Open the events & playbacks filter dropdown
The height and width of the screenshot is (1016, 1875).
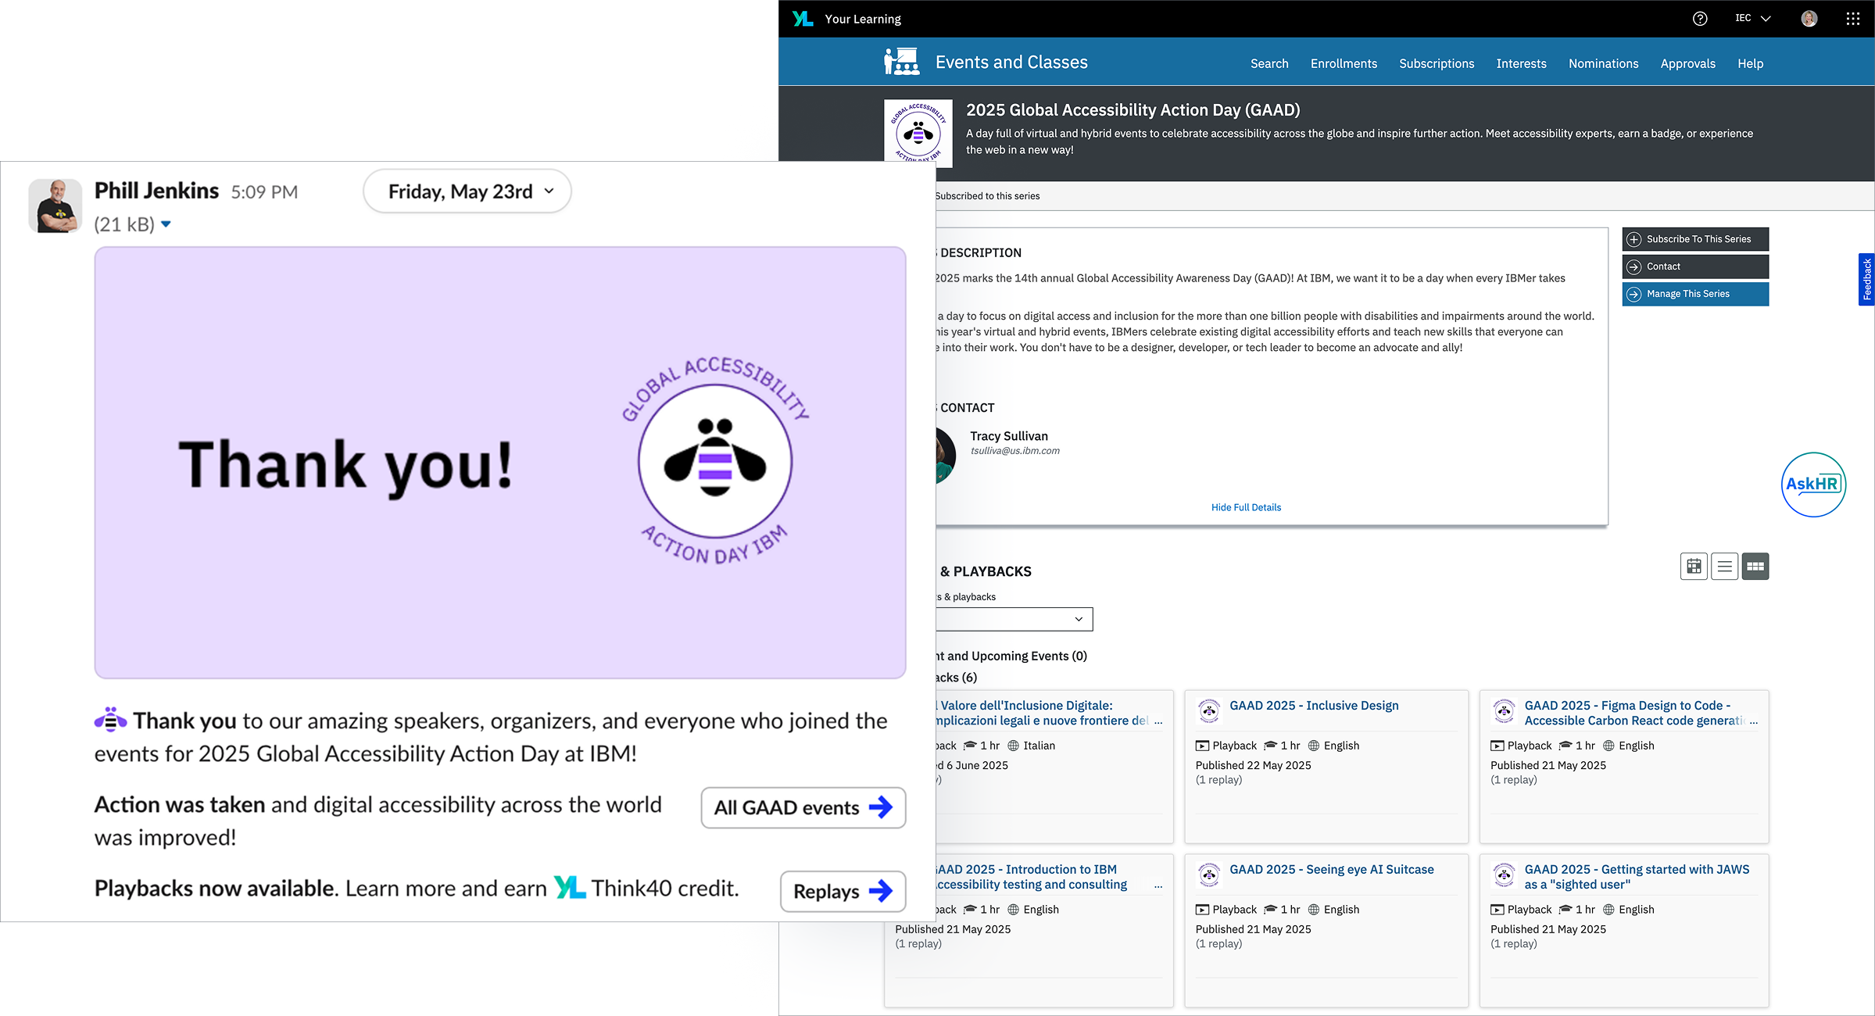[x=1014, y=619]
